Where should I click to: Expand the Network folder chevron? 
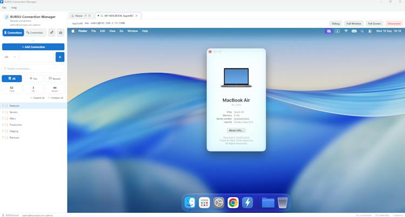point(3,106)
